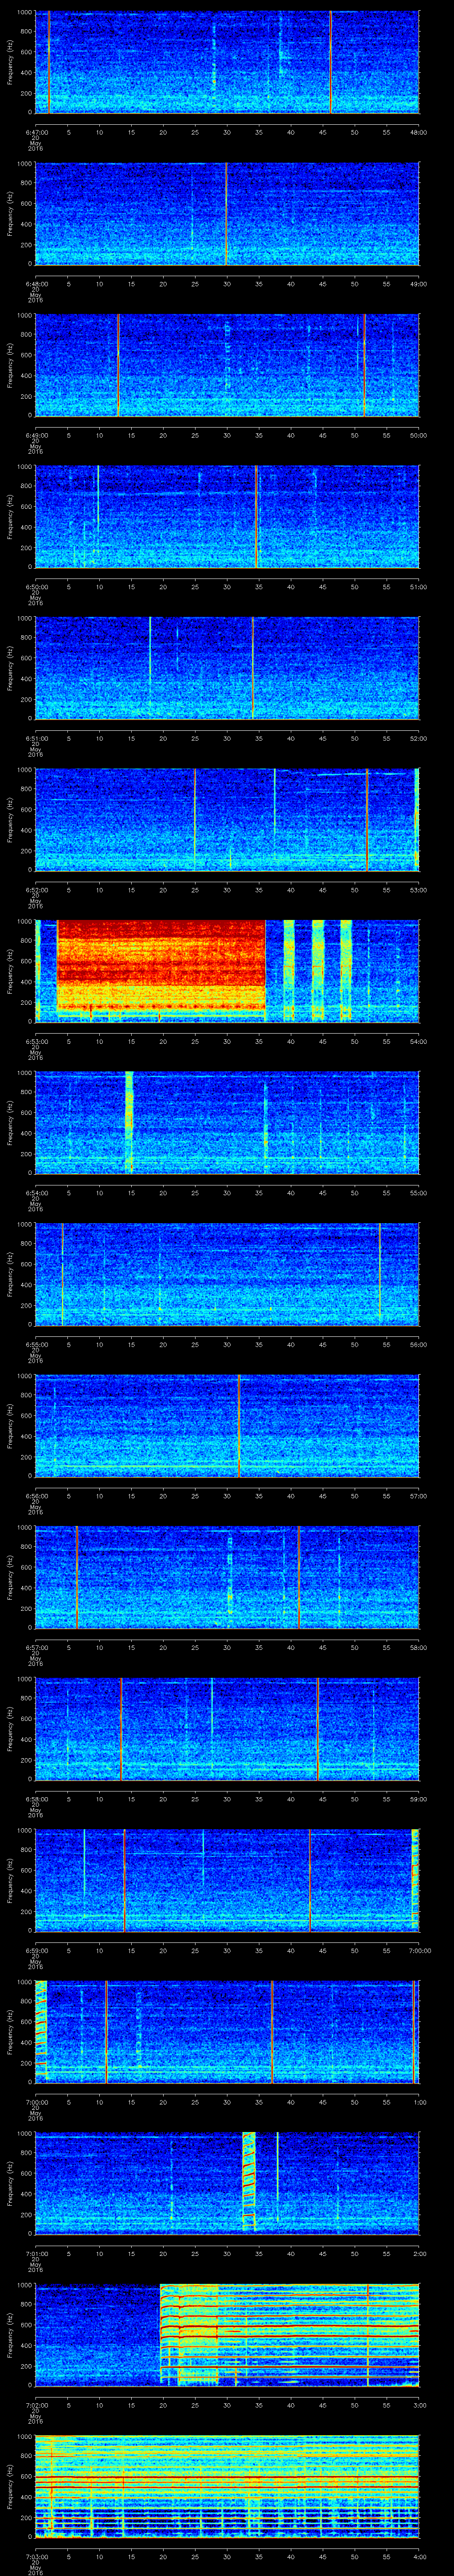Click the 6:48:00 start time label
Viewport: 454px width, 2576px height.
coord(36,284)
